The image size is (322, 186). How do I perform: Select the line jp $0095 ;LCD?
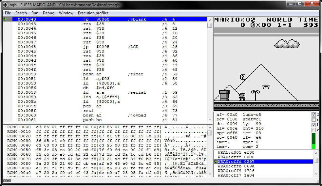110,47
